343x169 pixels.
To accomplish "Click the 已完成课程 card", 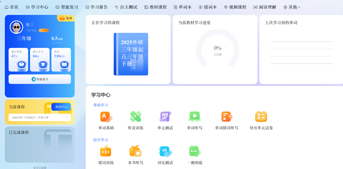I will (x=39, y=145).
